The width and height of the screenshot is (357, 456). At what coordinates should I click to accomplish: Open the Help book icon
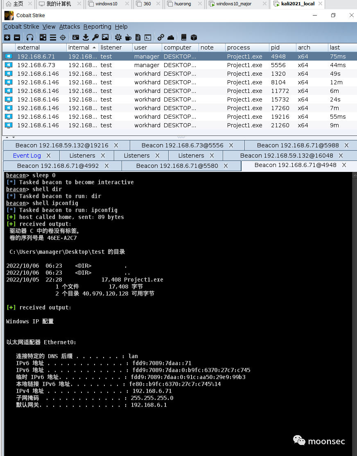click(x=183, y=37)
